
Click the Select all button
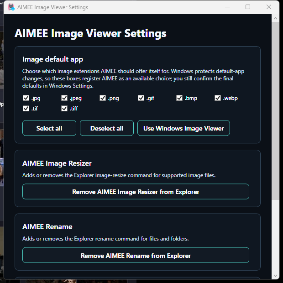(x=49, y=128)
